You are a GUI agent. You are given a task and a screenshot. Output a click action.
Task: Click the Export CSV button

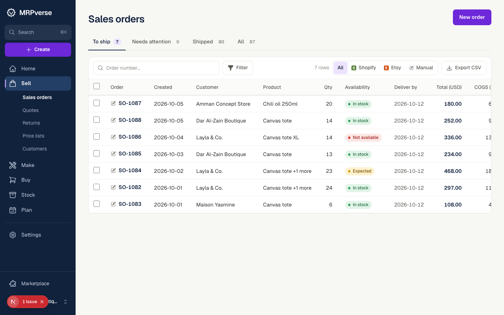[x=464, y=68]
